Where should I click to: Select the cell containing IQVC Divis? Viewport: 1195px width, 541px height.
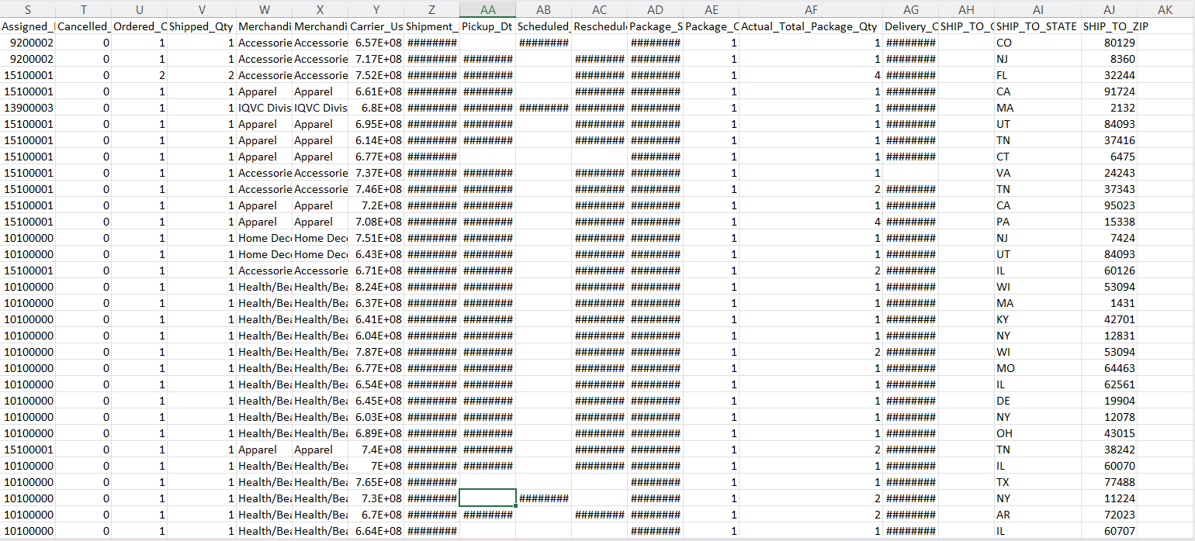(x=265, y=108)
